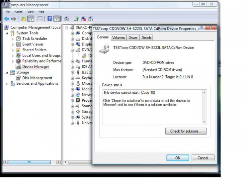
Task: Open the View menu
Action: tap(30, 12)
